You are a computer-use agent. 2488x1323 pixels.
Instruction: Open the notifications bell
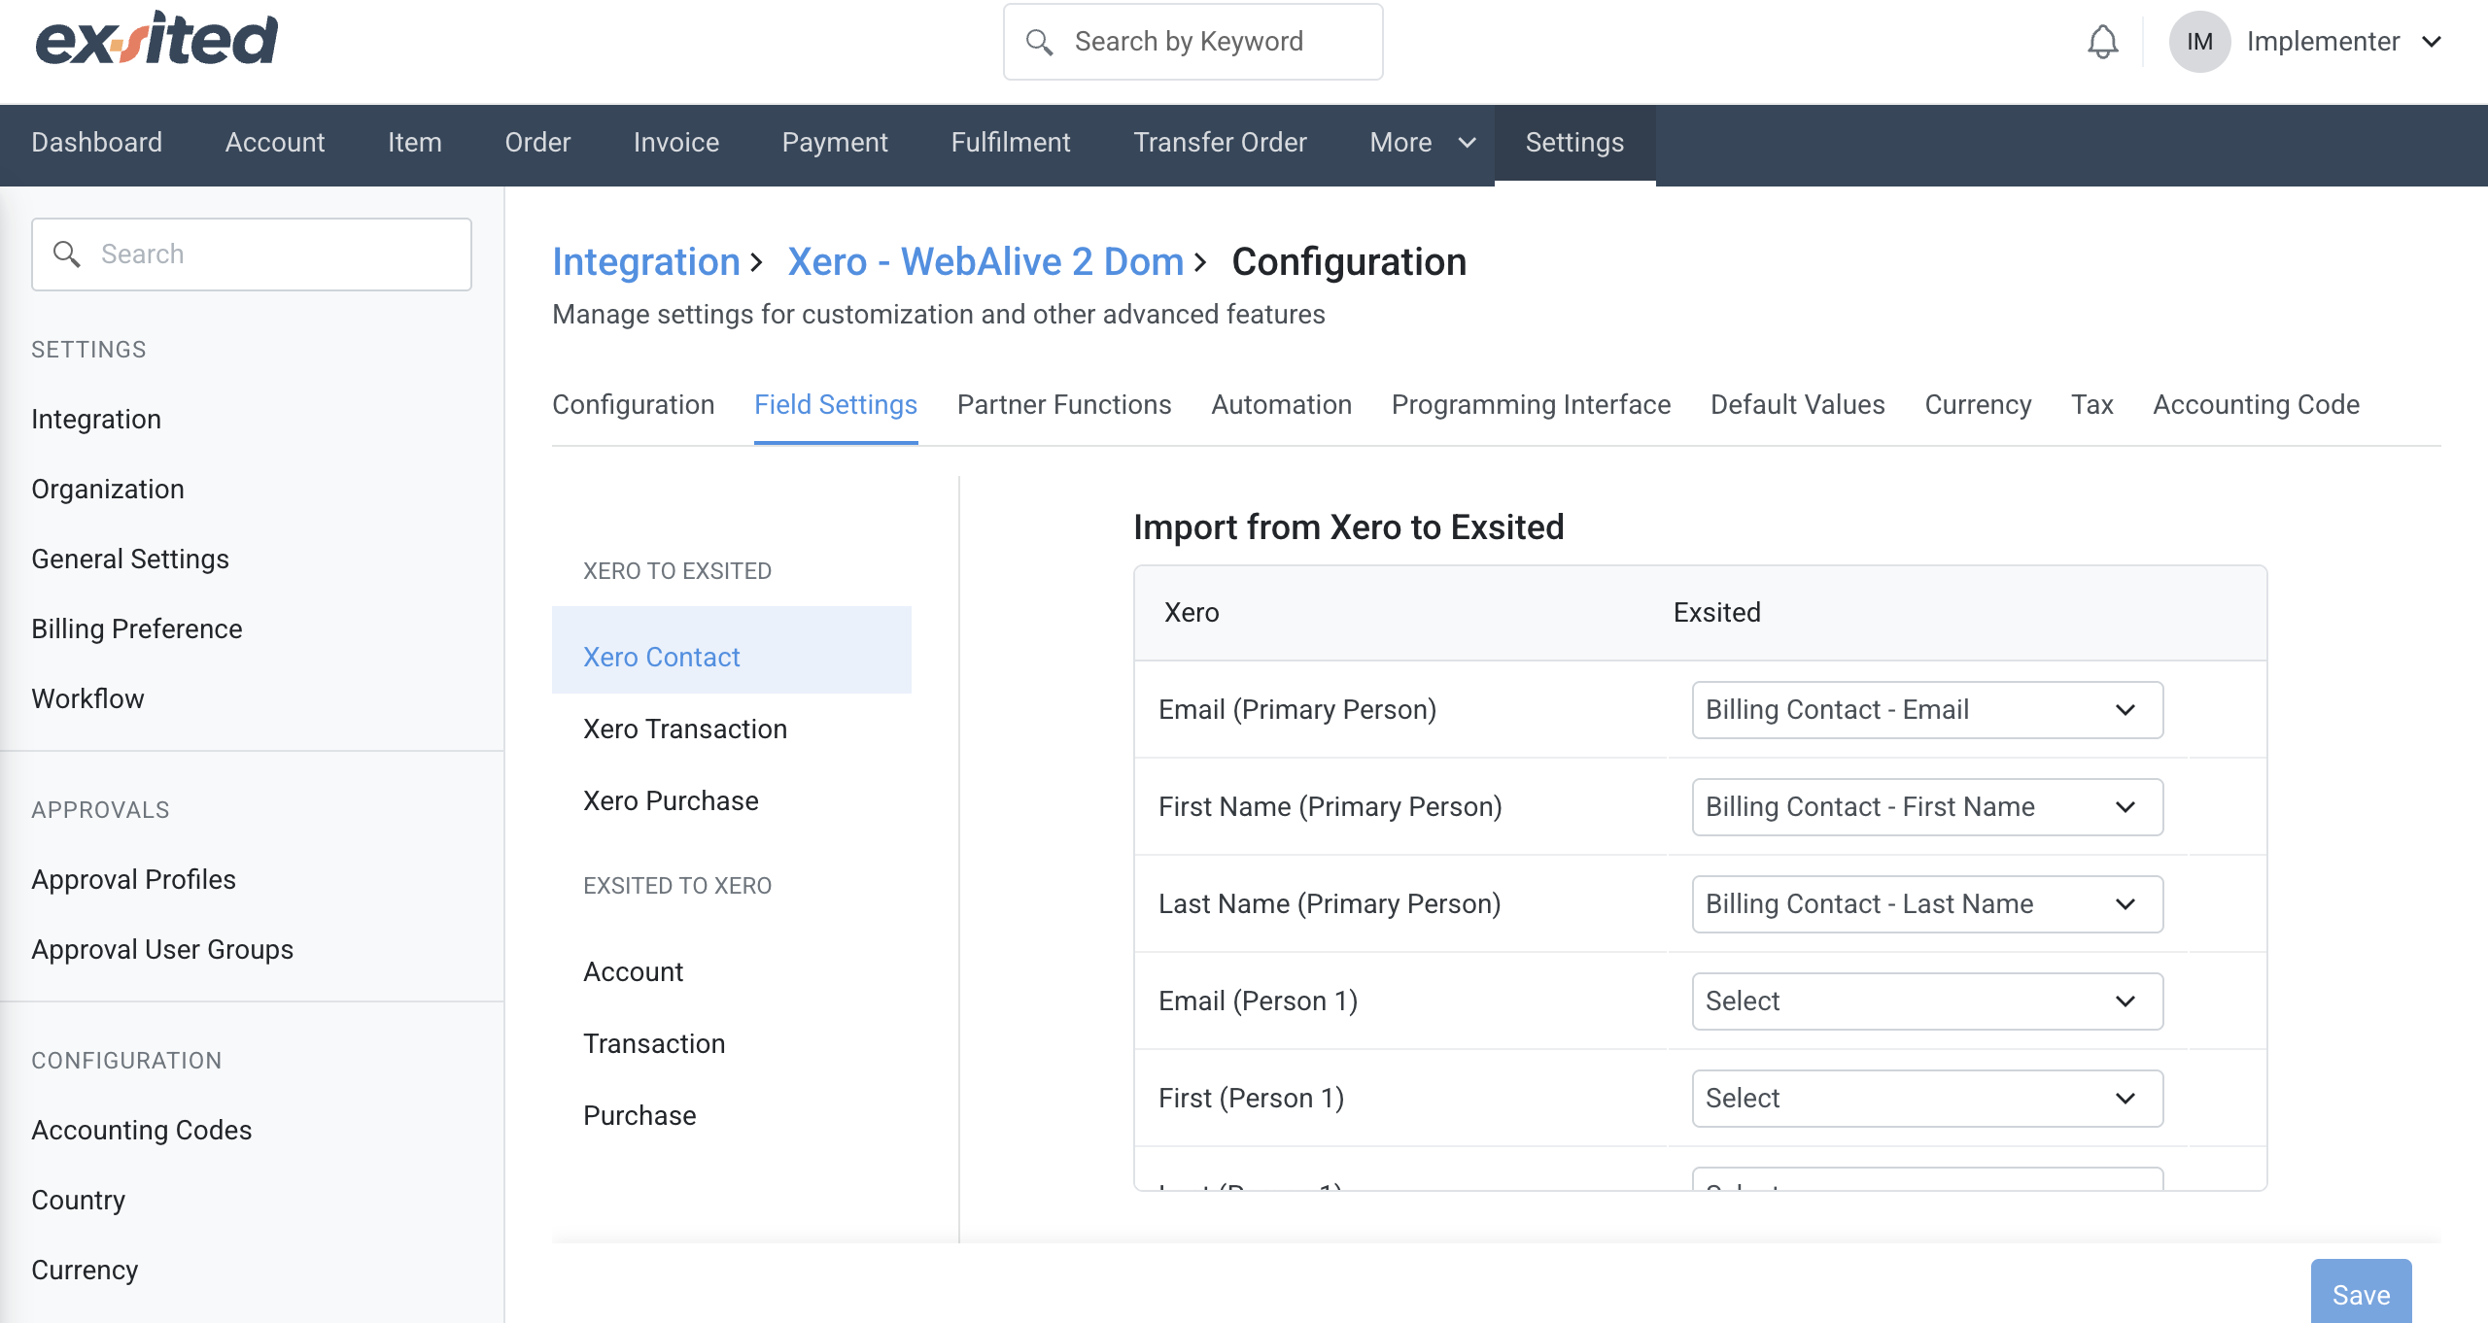(2102, 42)
